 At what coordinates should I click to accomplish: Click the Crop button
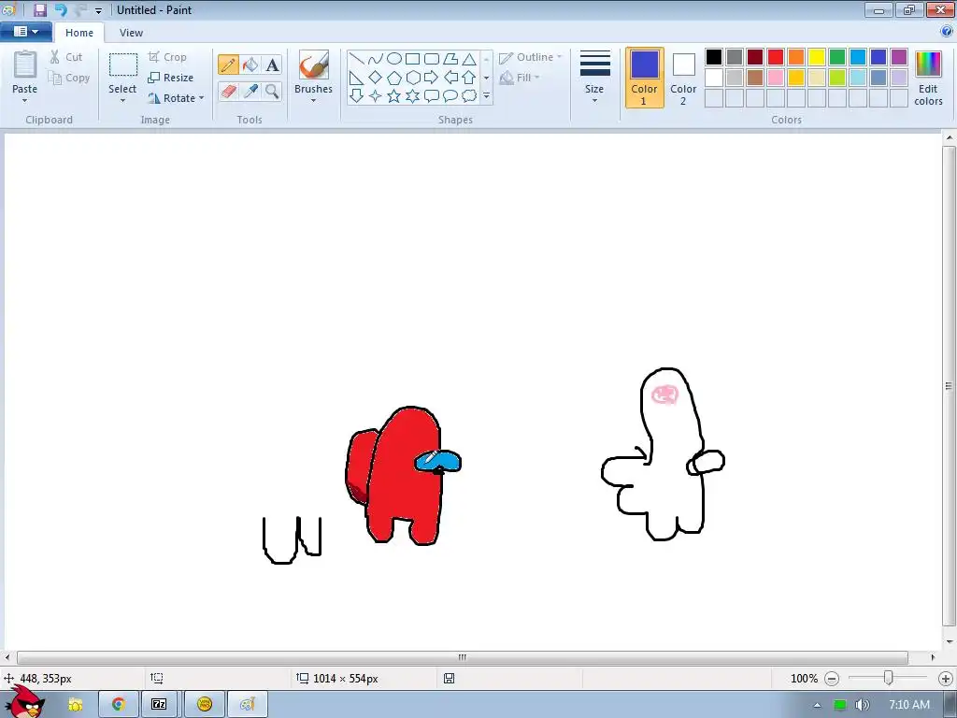click(167, 57)
